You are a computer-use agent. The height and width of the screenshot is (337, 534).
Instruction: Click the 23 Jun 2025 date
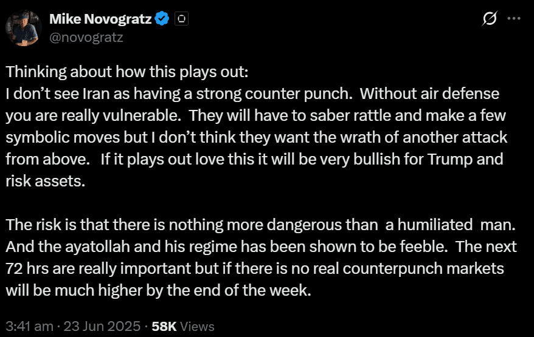[x=102, y=327]
